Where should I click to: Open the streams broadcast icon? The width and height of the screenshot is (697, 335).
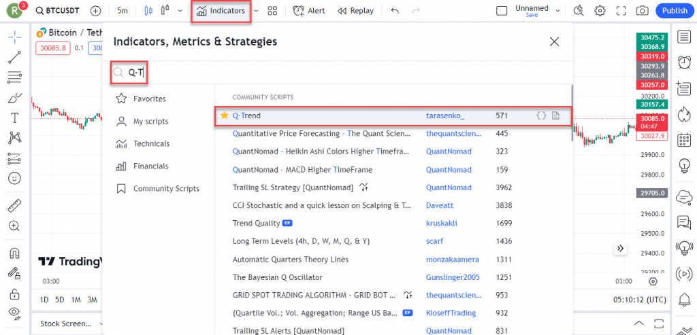[x=683, y=274]
